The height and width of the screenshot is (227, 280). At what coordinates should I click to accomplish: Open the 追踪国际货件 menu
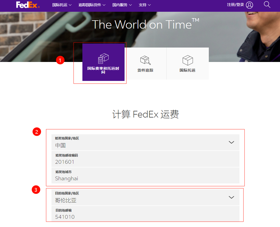[92, 5]
